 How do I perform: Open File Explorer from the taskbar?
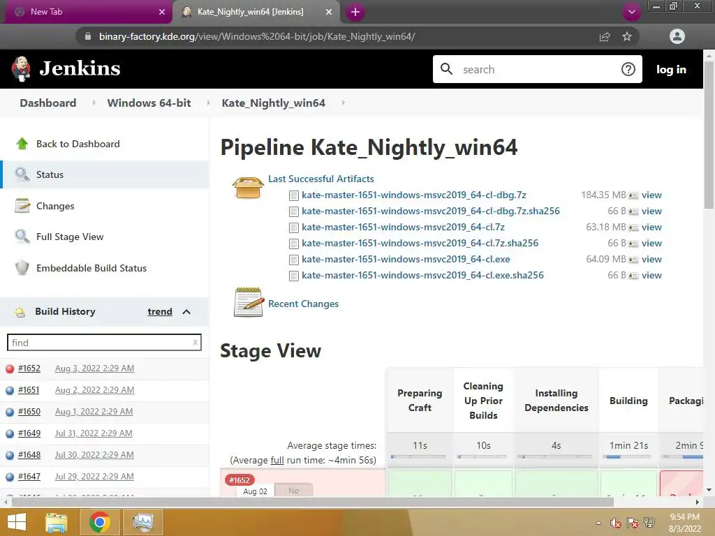pyautogui.click(x=57, y=522)
